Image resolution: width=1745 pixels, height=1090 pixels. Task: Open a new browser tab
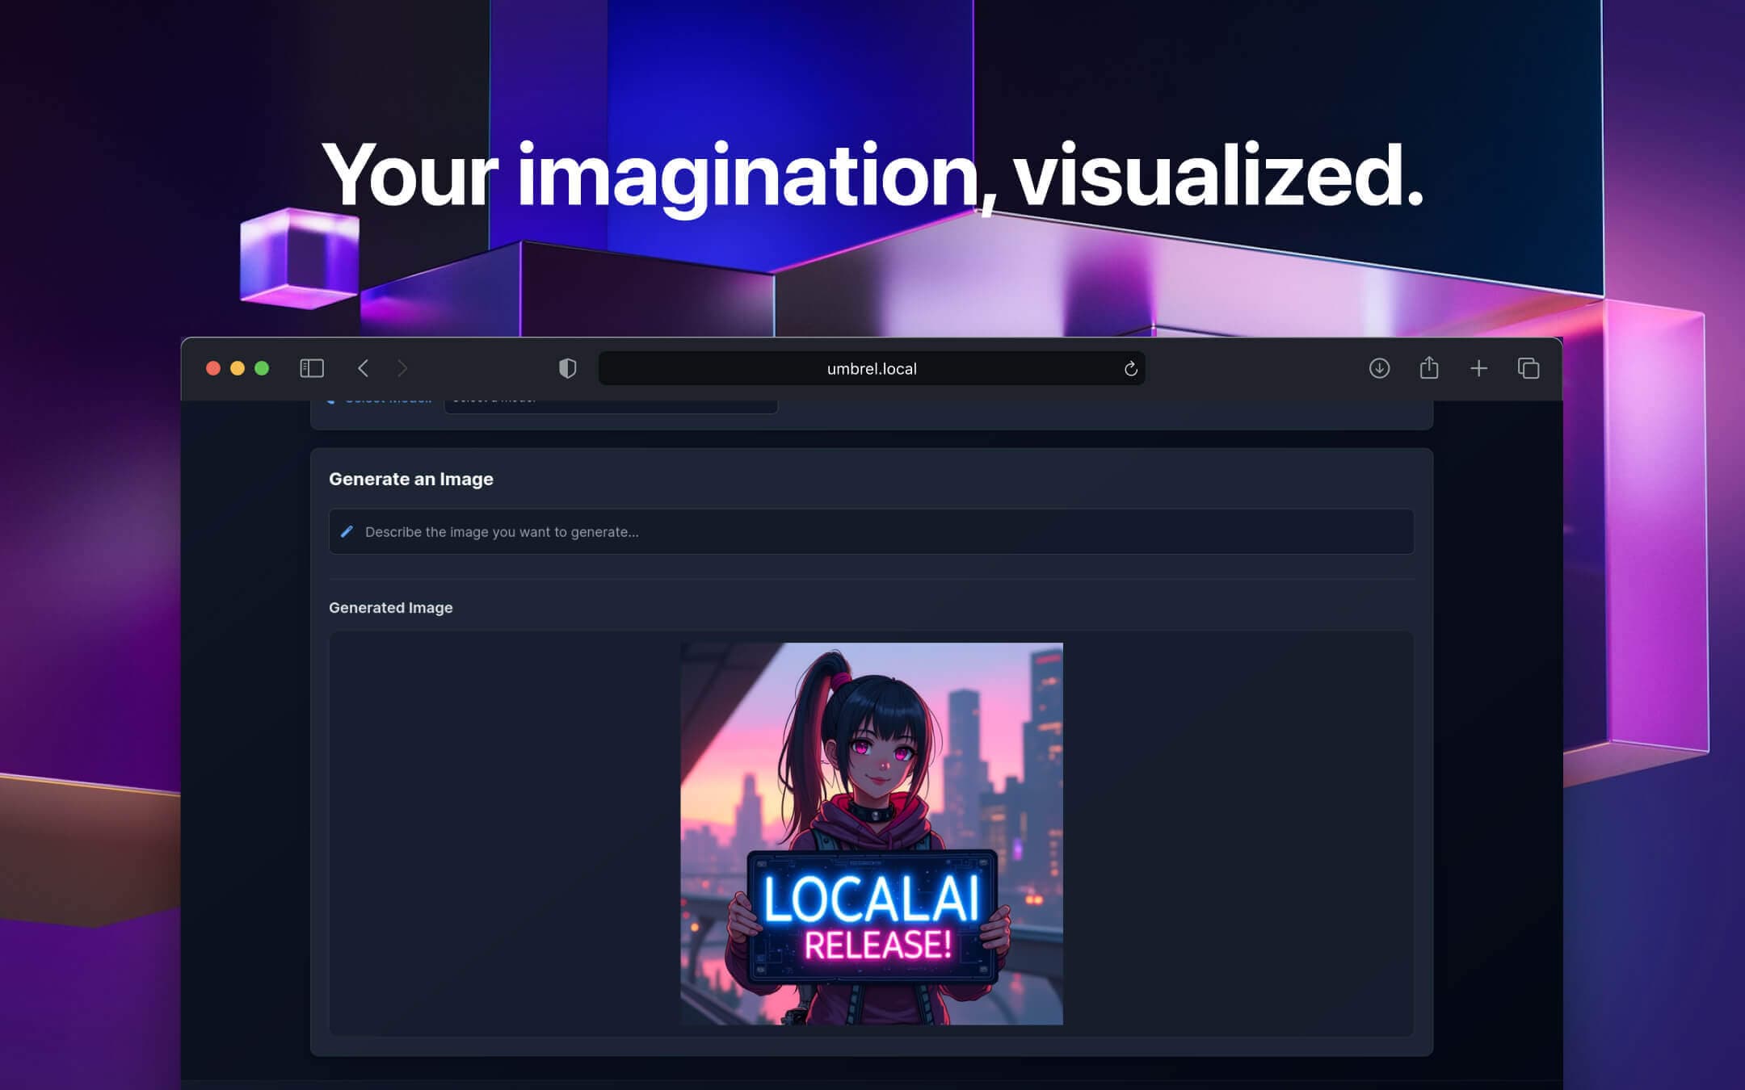1478,368
